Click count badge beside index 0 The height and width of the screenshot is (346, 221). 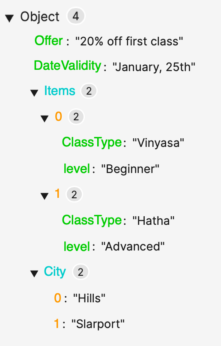pyautogui.click(x=76, y=117)
